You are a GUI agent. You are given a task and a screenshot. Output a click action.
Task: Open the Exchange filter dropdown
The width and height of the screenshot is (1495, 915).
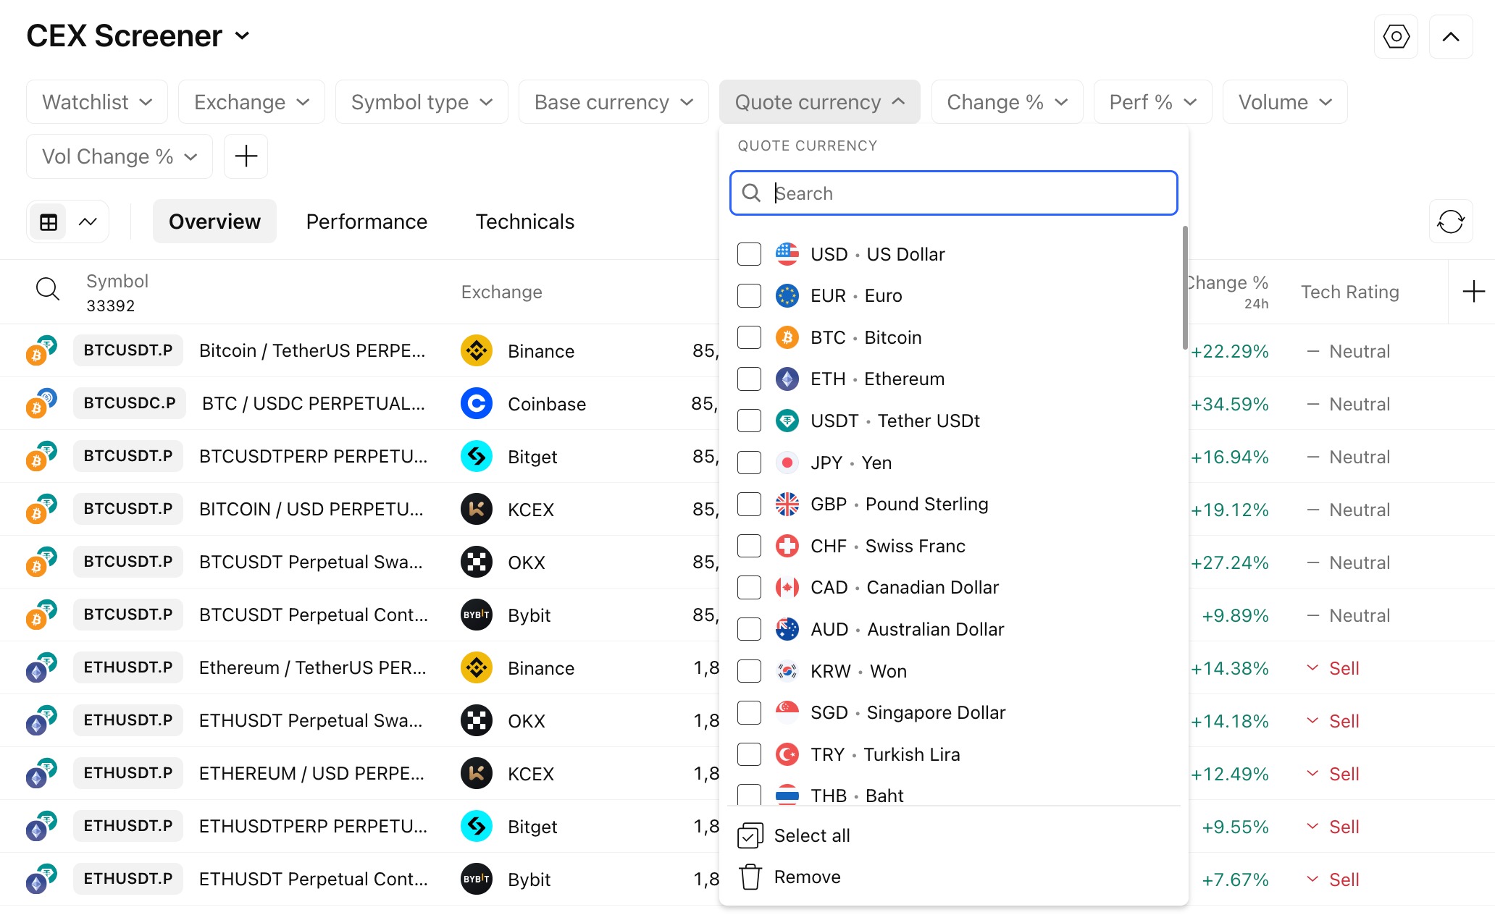[x=251, y=102]
